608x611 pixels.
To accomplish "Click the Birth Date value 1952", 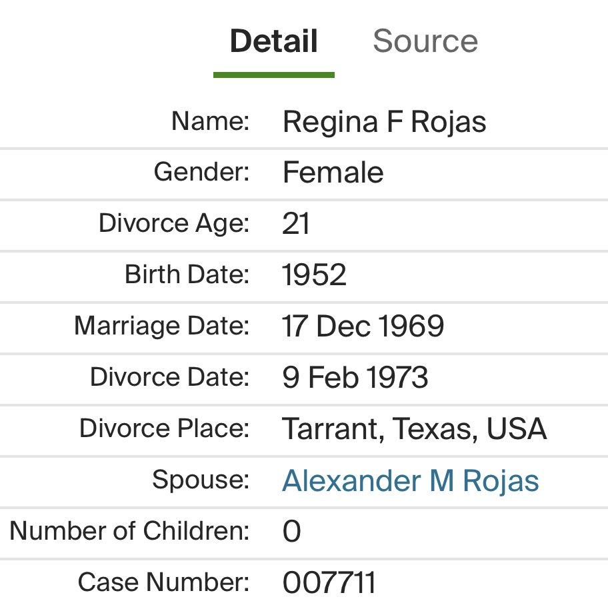I will point(314,275).
